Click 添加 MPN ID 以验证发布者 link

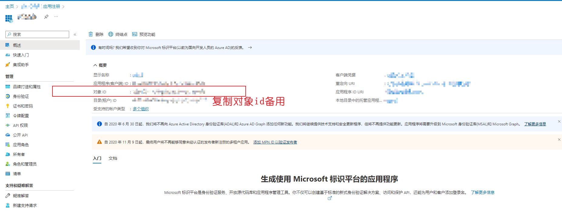coord(275,142)
